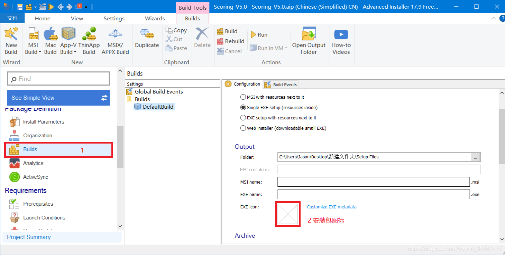The image size is (505, 255).
Task: Expand the MSI Build dropdown arrow
Action: pos(39,52)
